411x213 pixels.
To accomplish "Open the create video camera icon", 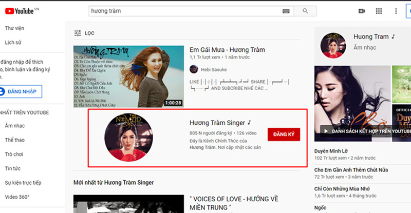I will point(362,11).
